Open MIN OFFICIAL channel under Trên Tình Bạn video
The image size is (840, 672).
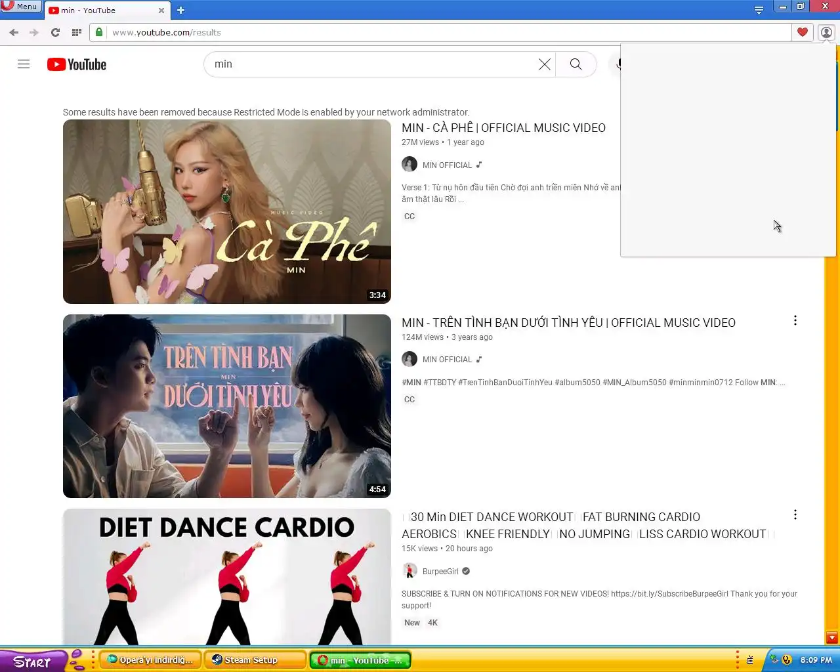[447, 360]
